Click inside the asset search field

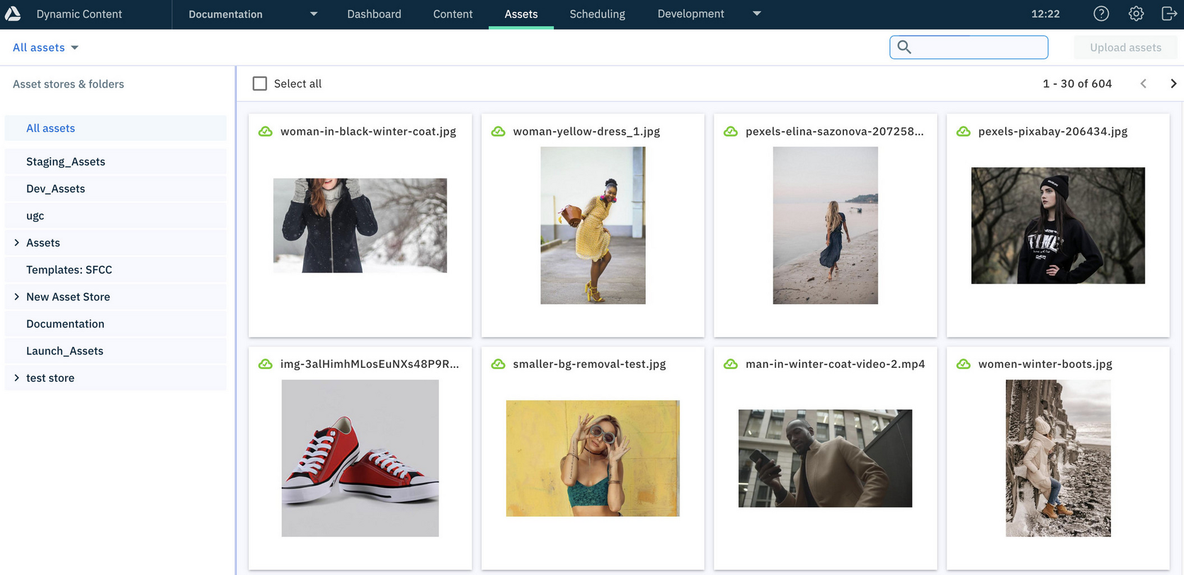pyautogui.click(x=978, y=48)
